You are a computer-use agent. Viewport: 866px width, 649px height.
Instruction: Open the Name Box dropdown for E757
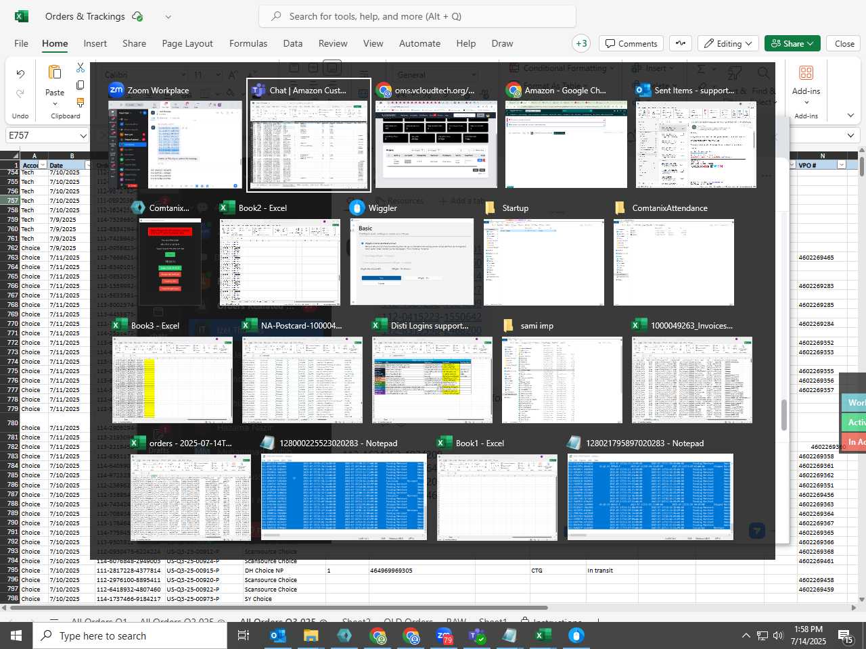(x=83, y=135)
